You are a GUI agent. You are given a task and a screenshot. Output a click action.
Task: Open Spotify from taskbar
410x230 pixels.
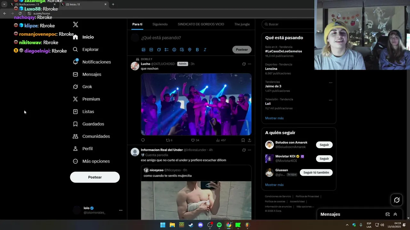pyautogui.click(x=219, y=225)
